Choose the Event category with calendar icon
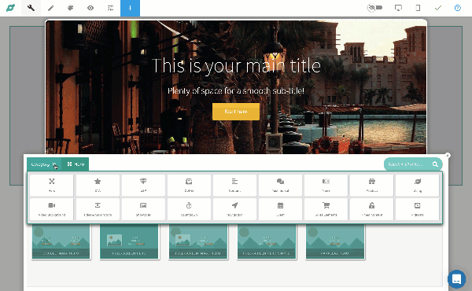The image size is (472, 291). [x=280, y=209]
